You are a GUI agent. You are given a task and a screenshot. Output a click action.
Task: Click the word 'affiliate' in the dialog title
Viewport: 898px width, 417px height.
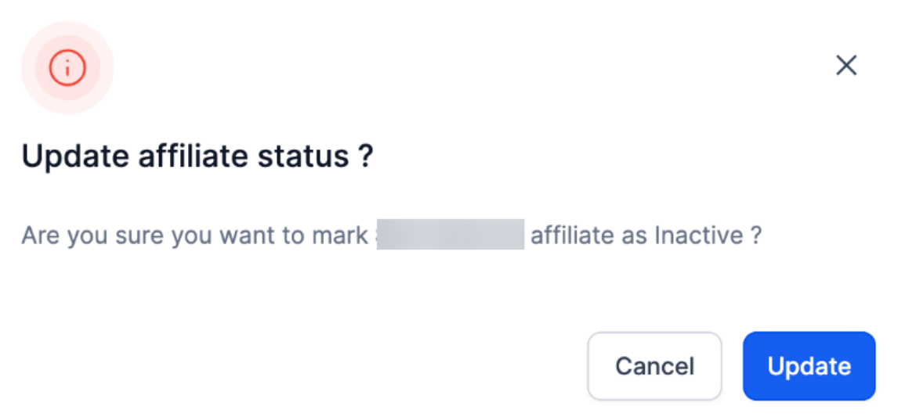pyautogui.click(x=194, y=156)
